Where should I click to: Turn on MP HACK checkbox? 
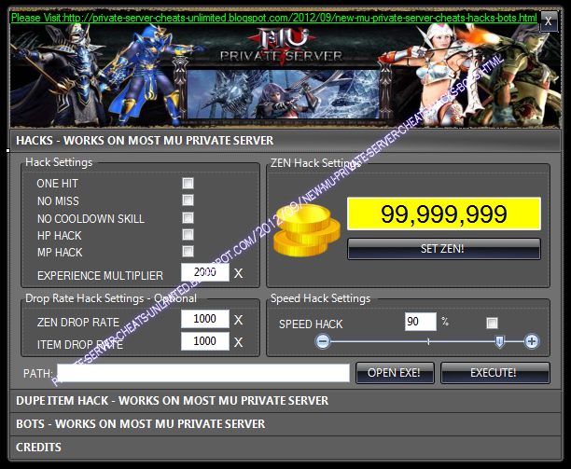[x=188, y=252]
